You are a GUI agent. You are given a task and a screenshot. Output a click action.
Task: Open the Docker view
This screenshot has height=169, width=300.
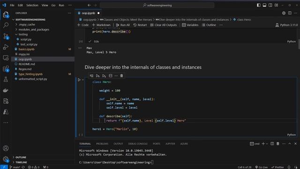click(x=6, y=90)
